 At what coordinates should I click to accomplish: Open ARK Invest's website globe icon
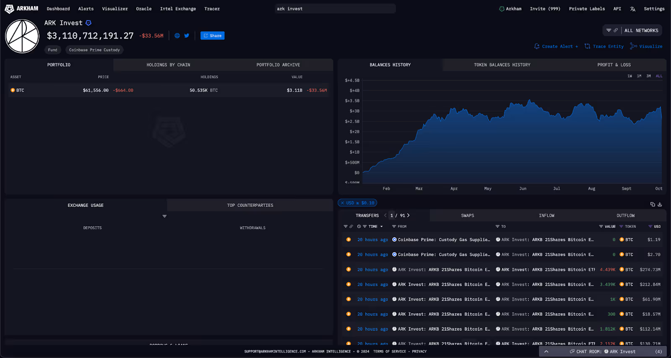pos(177,36)
